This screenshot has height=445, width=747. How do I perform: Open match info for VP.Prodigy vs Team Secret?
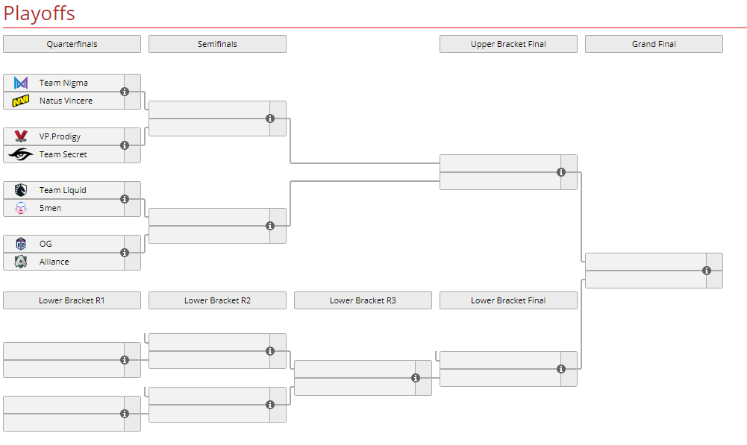click(125, 145)
